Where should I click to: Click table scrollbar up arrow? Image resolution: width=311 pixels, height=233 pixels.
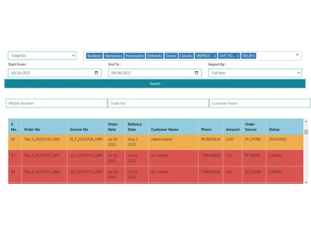[x=306, y=122]
